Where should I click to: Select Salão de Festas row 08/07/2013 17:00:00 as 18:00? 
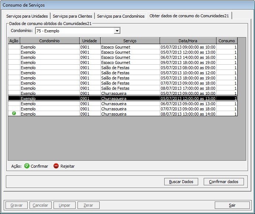(x=123, y=88)
